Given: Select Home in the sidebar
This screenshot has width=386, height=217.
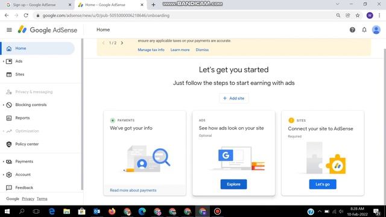Looking at the screenshot, I should (x=37, y=48).
